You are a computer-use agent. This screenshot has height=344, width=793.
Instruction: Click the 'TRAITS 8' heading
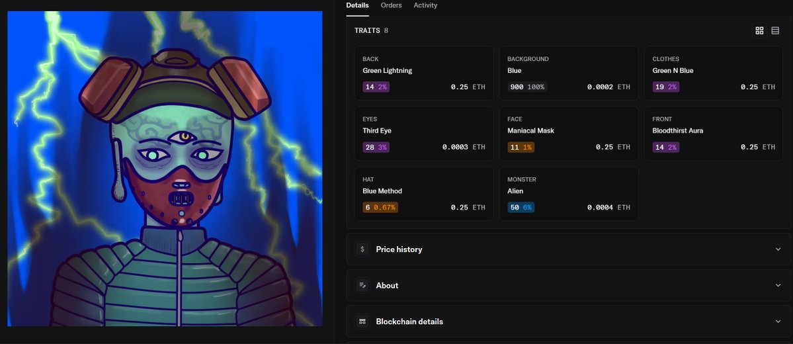click(x=371, y=30)
